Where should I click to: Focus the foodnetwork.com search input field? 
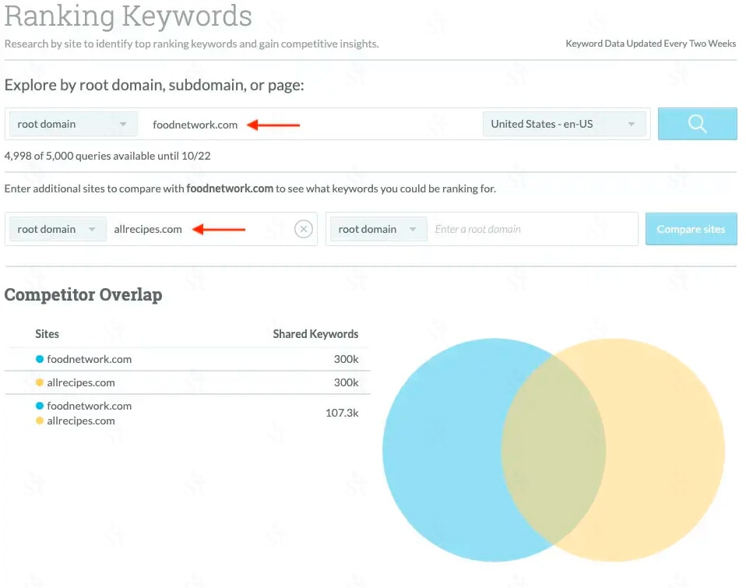309,125
